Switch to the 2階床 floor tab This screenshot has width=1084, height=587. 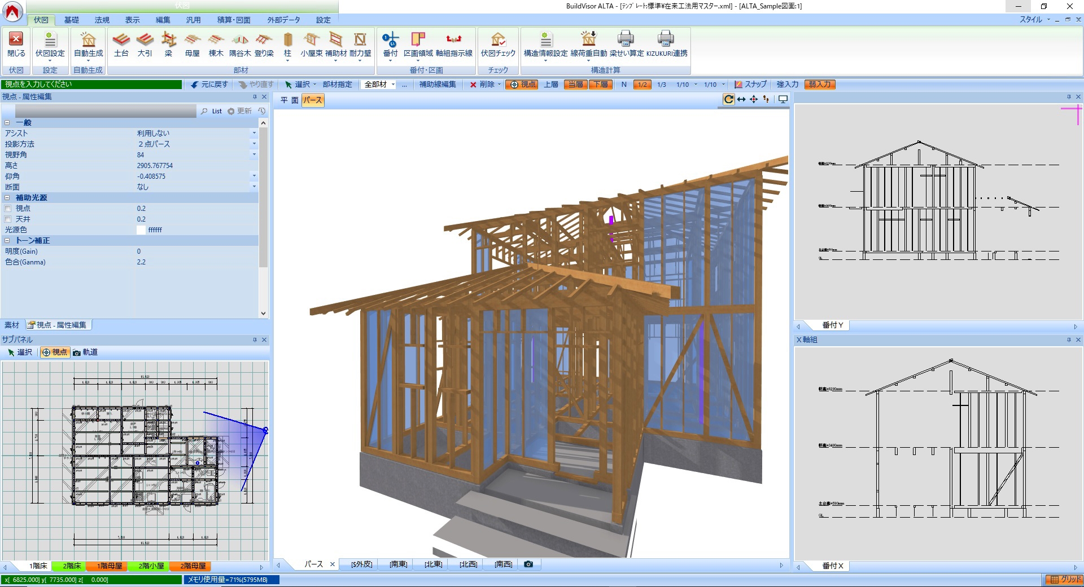[x=72, y=566]
